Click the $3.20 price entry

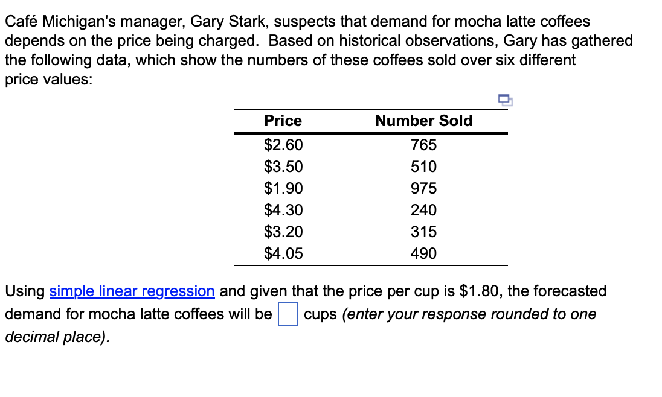(283, 232)
